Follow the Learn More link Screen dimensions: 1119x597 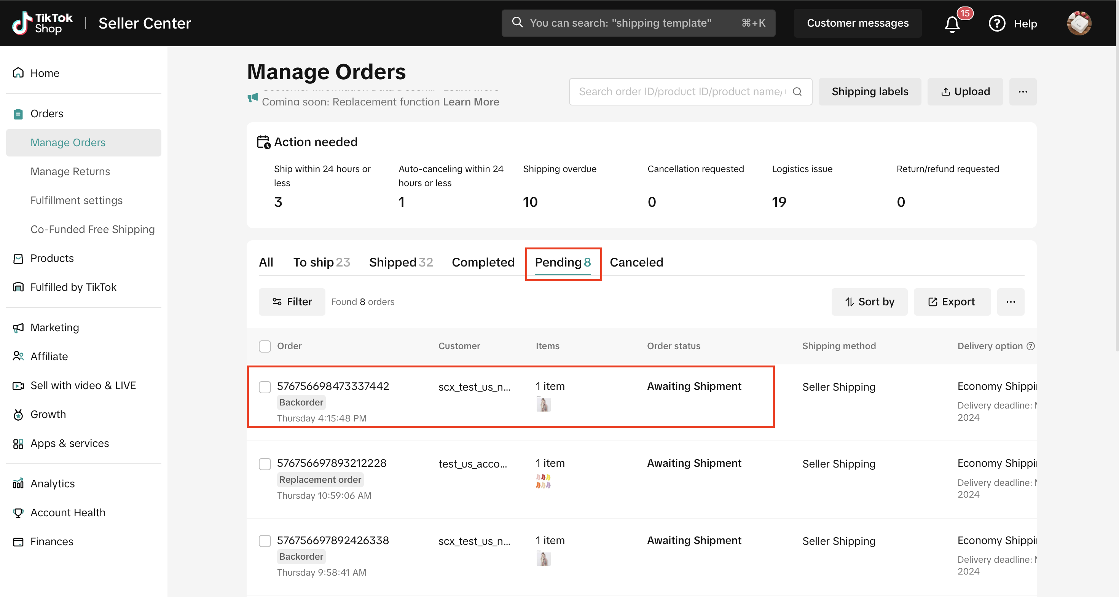tap(471, 102)
